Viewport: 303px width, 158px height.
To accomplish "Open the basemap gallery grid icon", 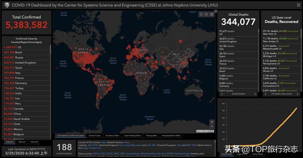I will coord(212,14).
